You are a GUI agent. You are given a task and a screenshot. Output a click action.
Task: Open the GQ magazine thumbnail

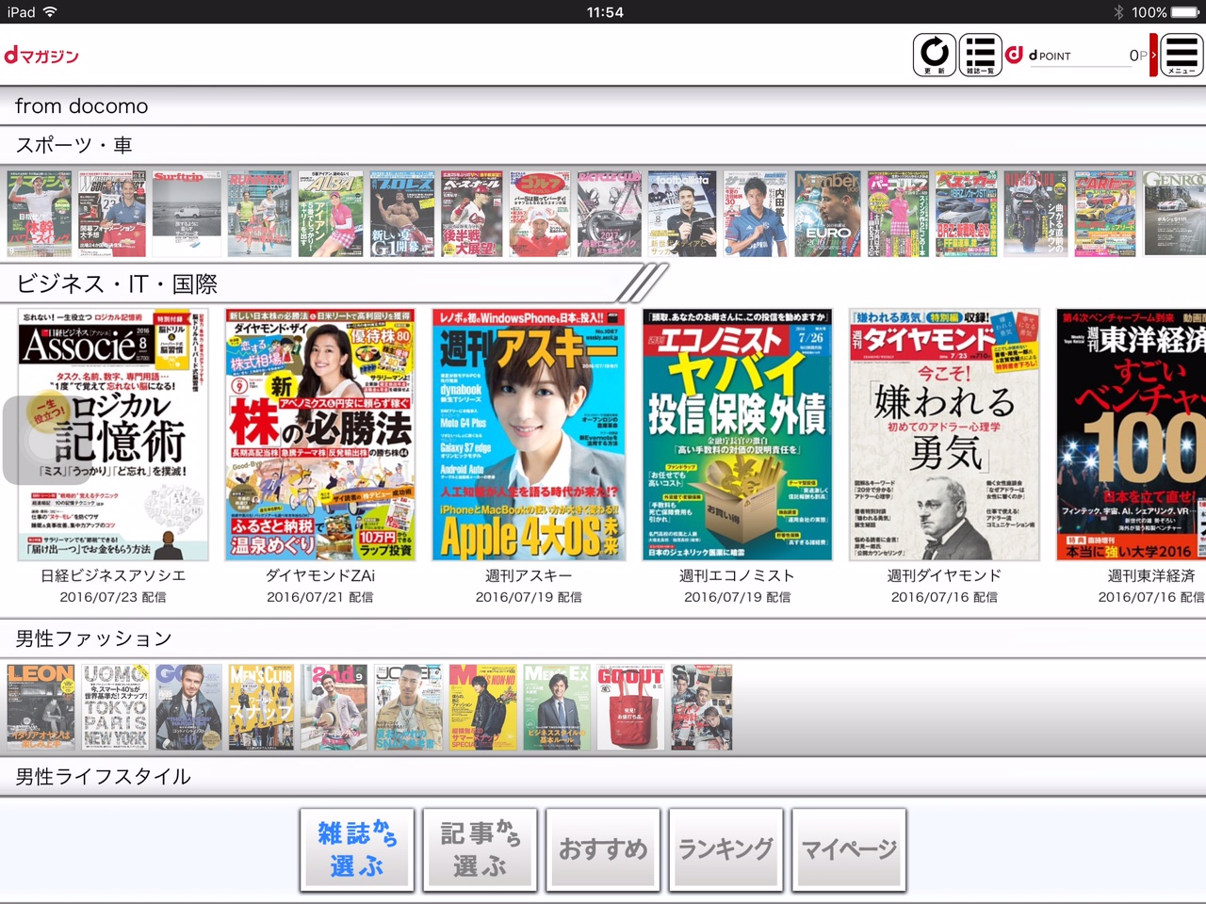188,707
